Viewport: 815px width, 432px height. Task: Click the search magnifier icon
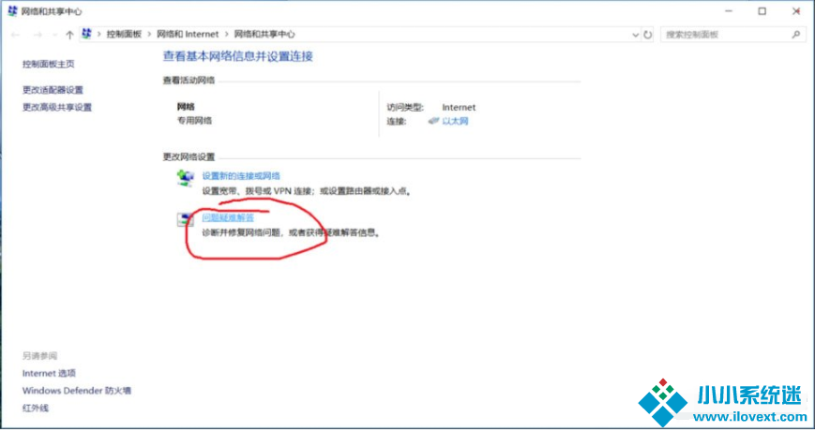tap(795, 35)
